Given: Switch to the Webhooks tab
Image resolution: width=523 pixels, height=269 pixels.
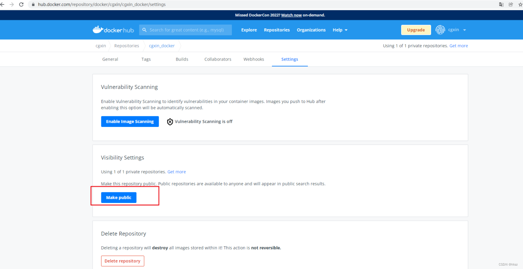Looking at the screenshot, I should click(254, 59).
